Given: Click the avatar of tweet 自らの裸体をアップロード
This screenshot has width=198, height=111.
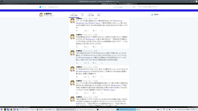Looking at the screenshot, I should tap(72, 99).
